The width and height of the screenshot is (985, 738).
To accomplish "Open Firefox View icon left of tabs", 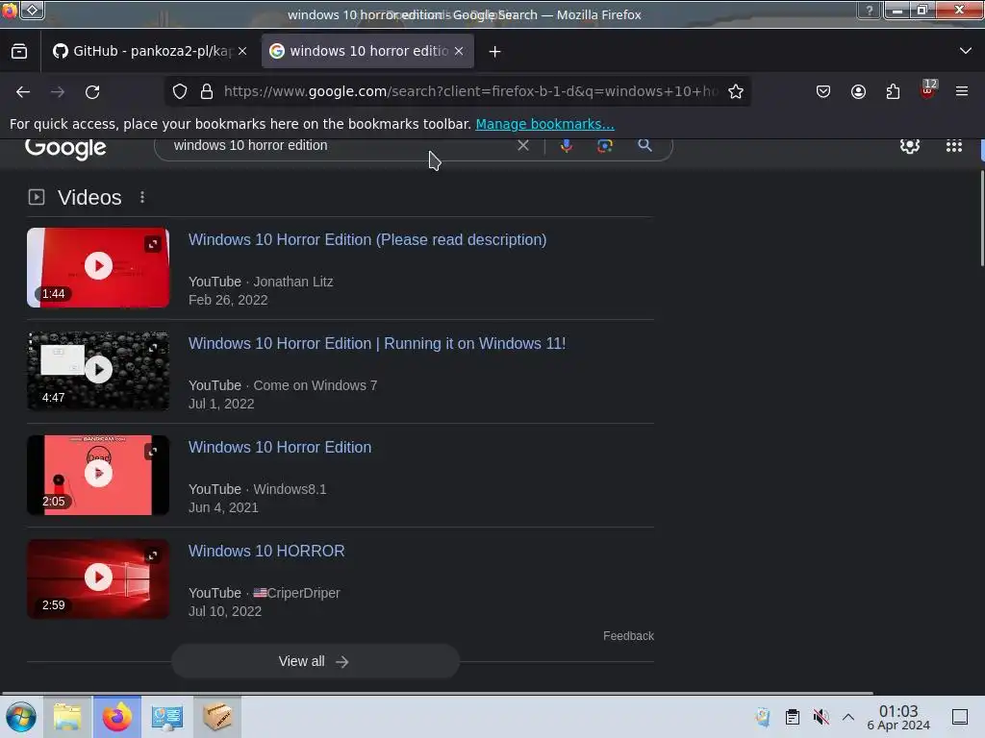I will [19, 51].
